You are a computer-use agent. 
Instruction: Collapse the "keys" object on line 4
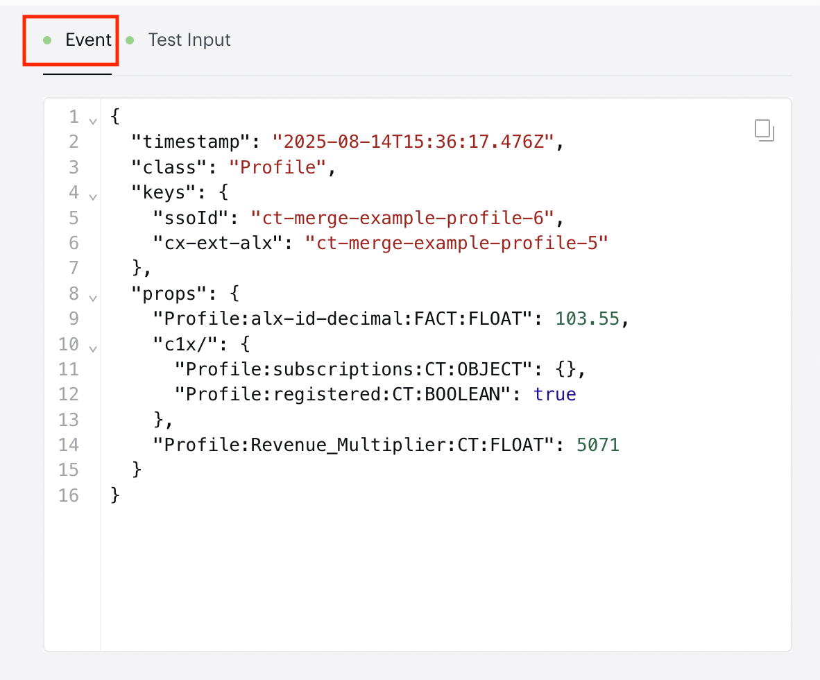tap(93, 197)
